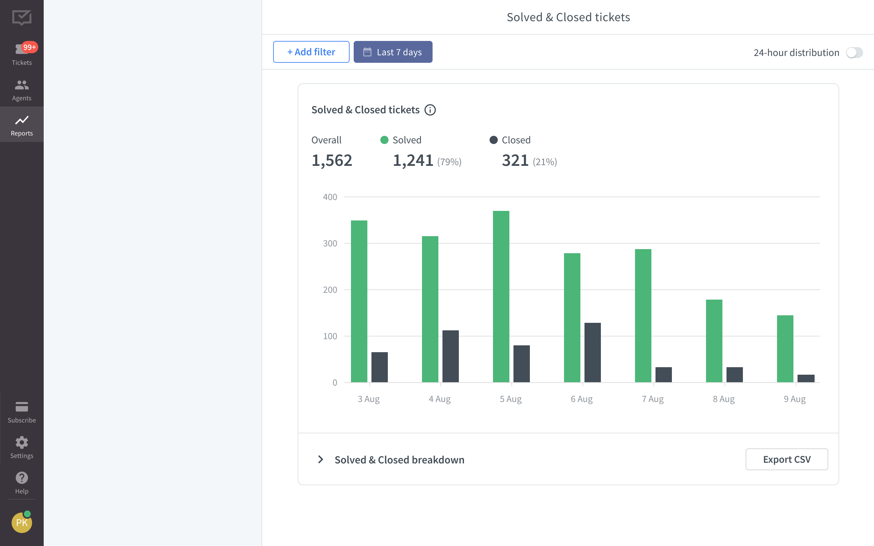This screenshot has width=874, height=546.
Task: Enable 24-hour distribution
Action: tap(855, 52)
